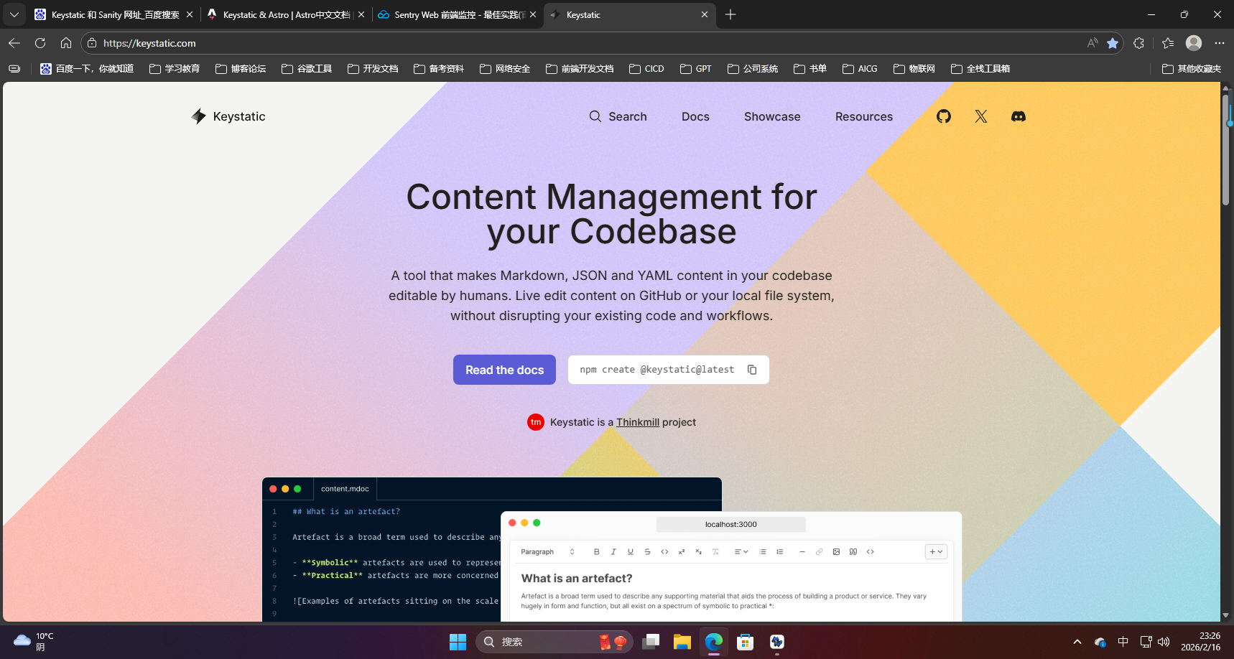Toggle Italic in the editor preview toolbar
This screenshot has height=659, width=1234.
pos(613,552)
